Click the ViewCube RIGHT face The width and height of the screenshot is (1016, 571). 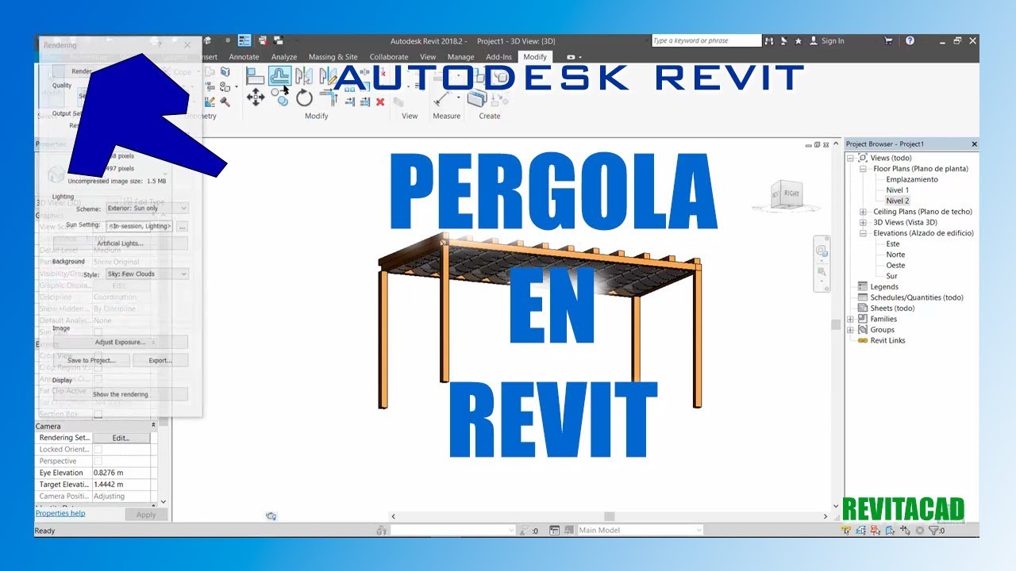pyautogui.click(x=791, y=194)
